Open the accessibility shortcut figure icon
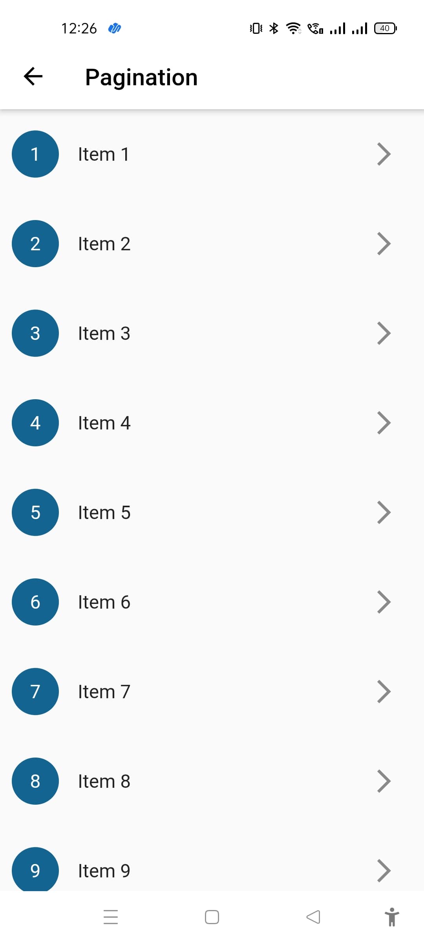The height and width of the screenshot is (943, 424). [x=391, y=917]
